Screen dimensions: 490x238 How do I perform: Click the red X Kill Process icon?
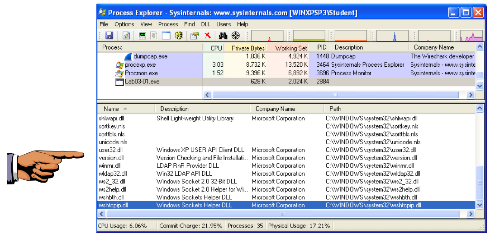tap(208, 36)
